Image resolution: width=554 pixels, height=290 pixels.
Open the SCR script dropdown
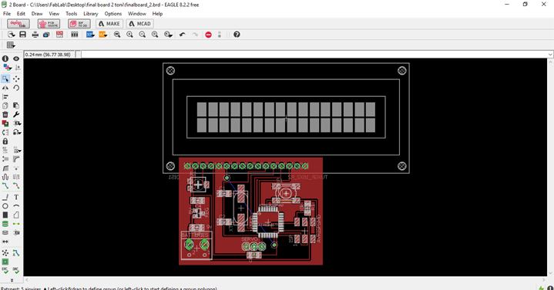pos(90,34)
